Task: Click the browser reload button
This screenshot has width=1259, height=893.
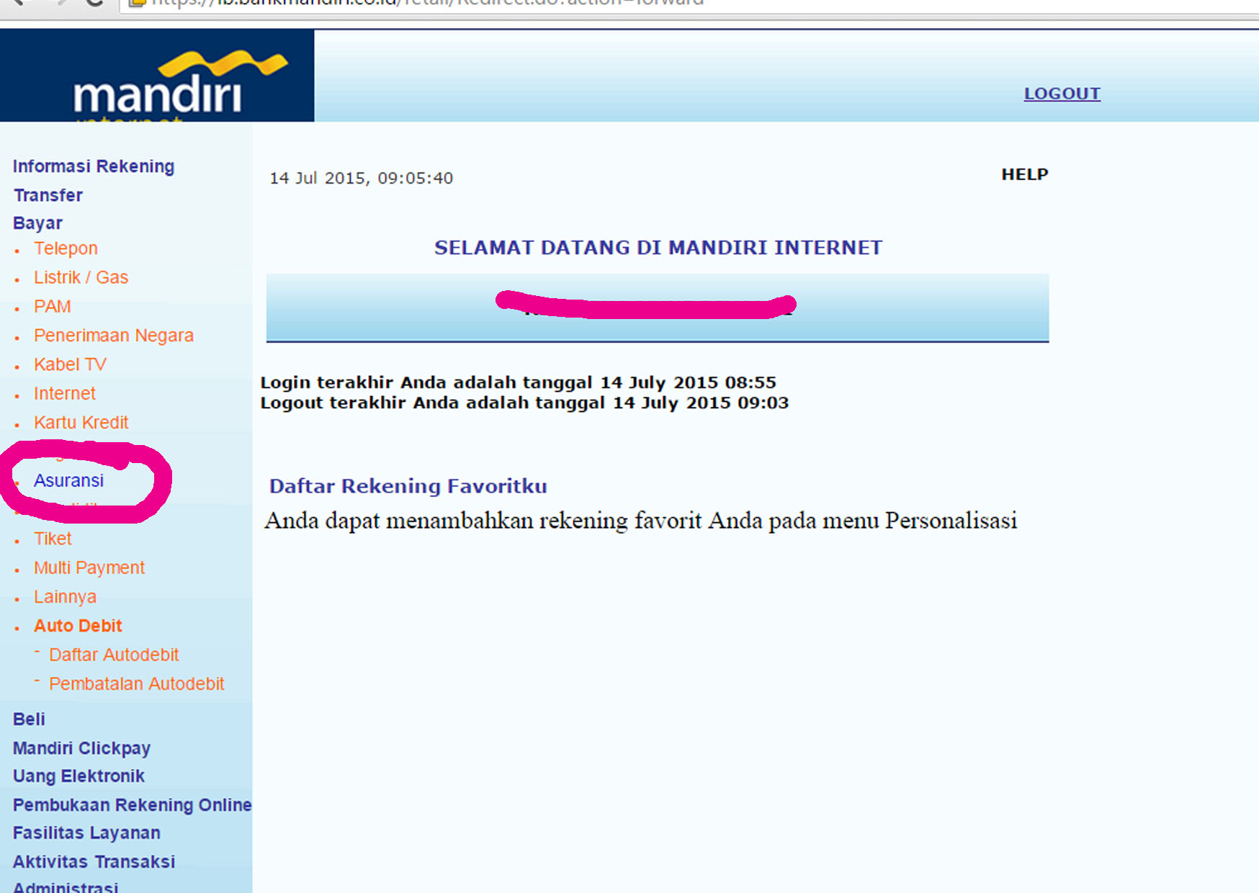Action: tap(94, 3)
